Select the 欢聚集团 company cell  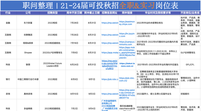tap(28, 35)
